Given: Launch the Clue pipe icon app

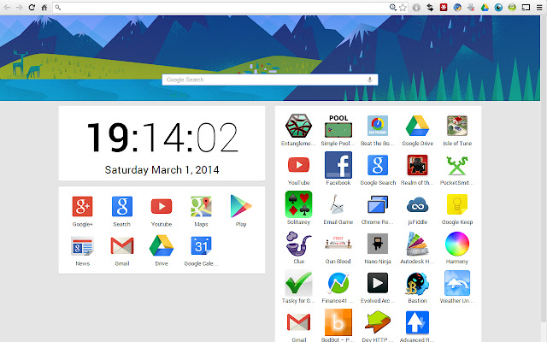Looking at the screenshot, I should pyautogui.click(x=298, y=244).
